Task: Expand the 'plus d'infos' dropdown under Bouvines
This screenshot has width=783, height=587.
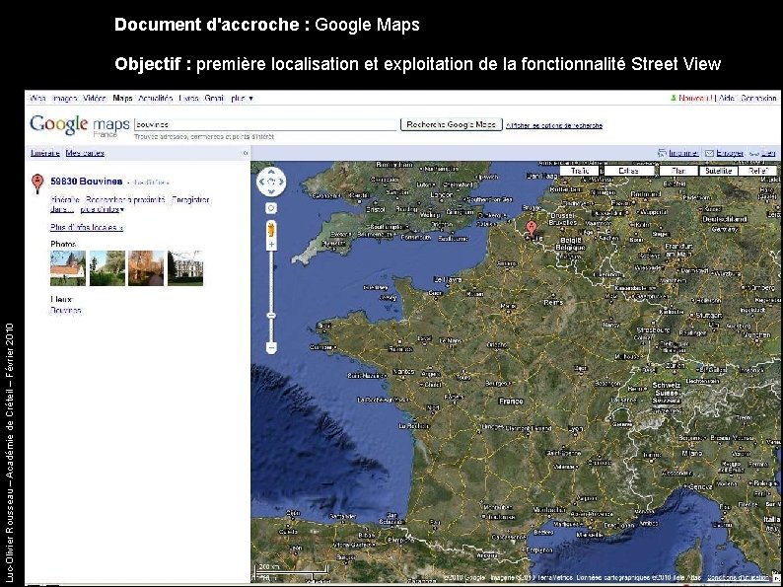Action: 103,209
